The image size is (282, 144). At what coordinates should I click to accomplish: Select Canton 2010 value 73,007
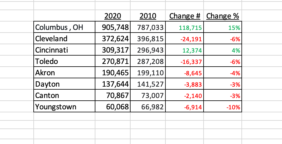[x=148, y=95]
